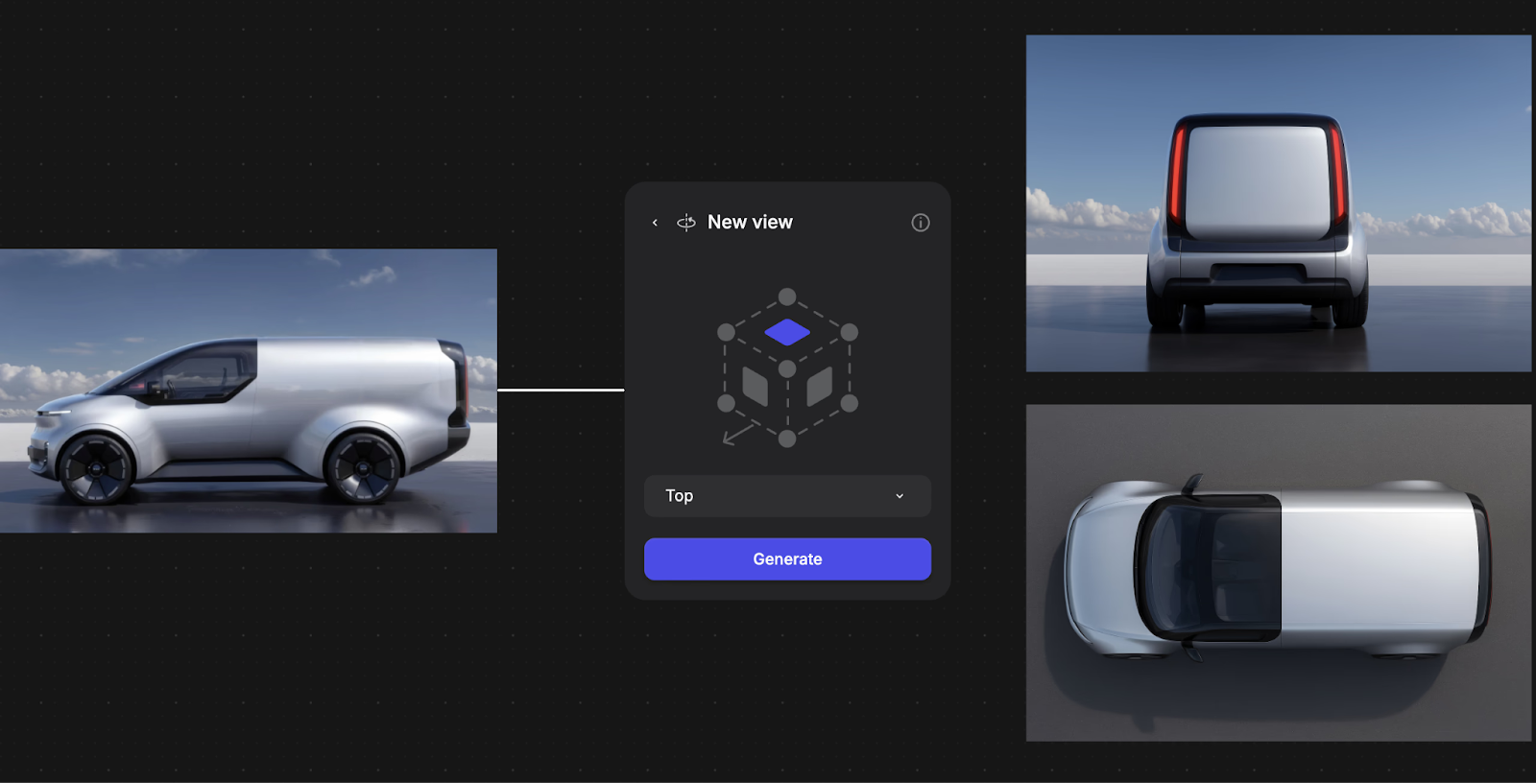Open the Top view dropdown
This screenshot has height=783, width=1536.
[x=787, y=496]
